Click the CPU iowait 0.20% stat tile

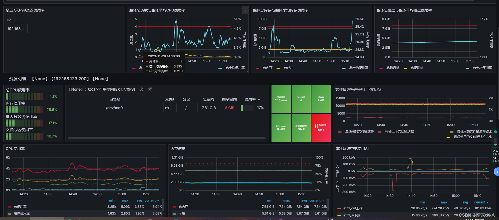tap(281, 128)
